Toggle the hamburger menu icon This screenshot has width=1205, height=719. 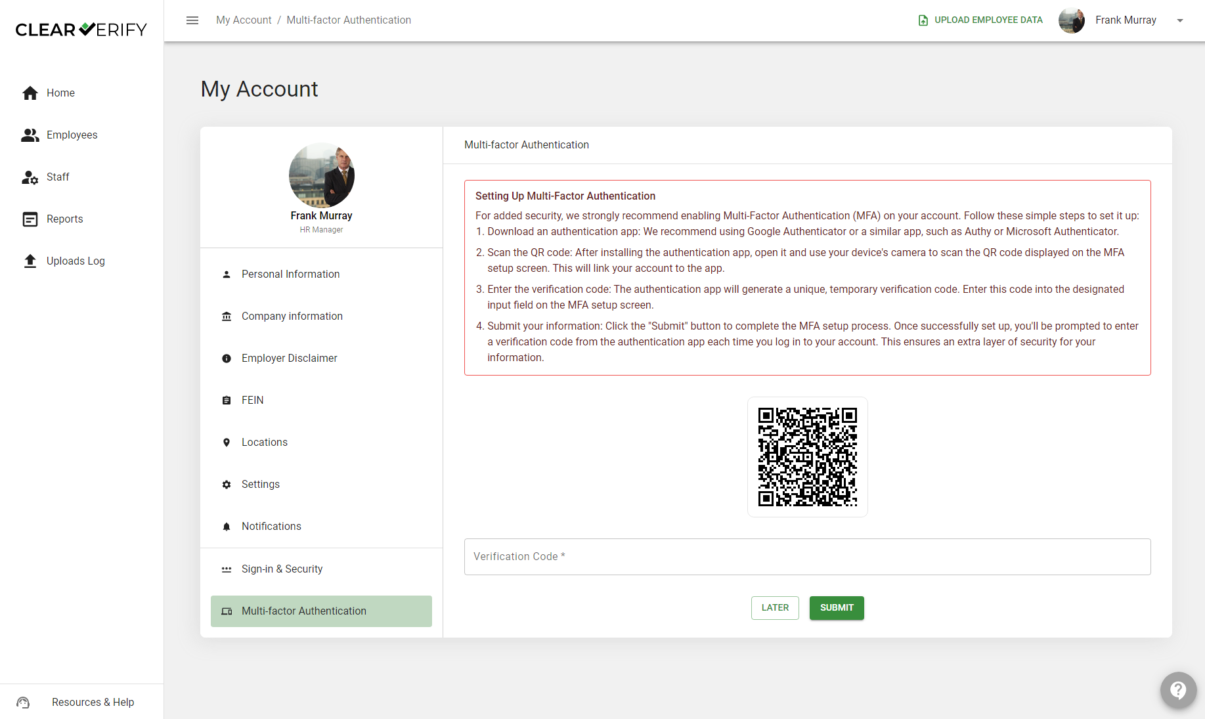coord(192,20)
